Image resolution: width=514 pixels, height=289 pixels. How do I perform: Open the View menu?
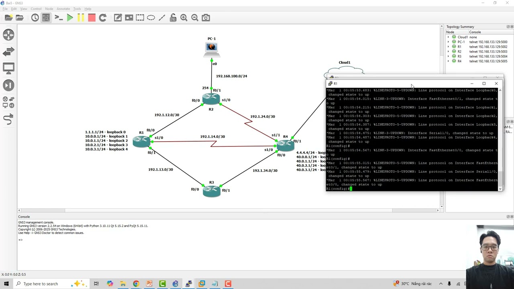pos(24,8)
